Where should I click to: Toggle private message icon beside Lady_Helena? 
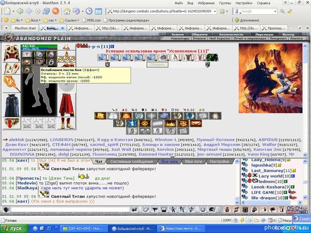tap(245, 159)
